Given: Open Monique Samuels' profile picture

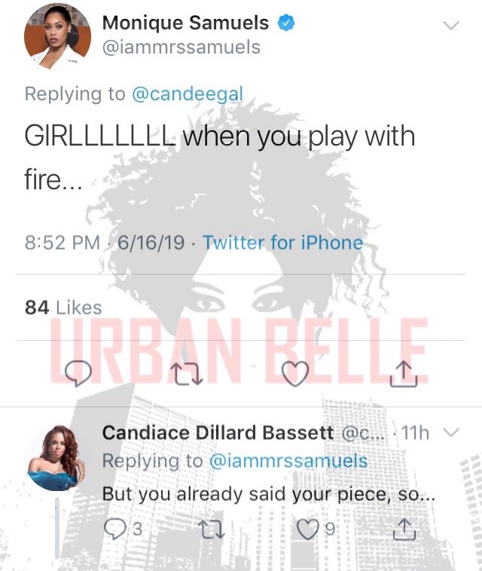Looking at the screenshot, I should 57,35.
